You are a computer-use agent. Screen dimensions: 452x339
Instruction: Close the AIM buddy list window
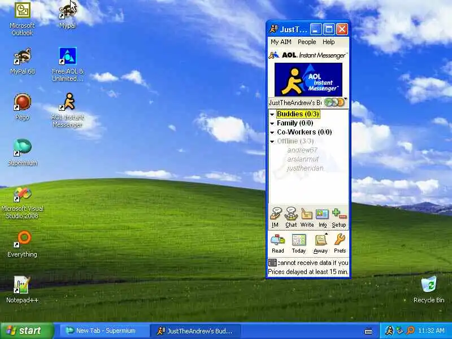pos(342,29)
